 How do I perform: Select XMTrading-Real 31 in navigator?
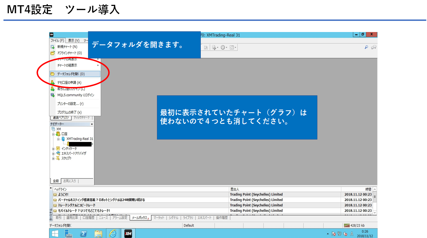80,139
